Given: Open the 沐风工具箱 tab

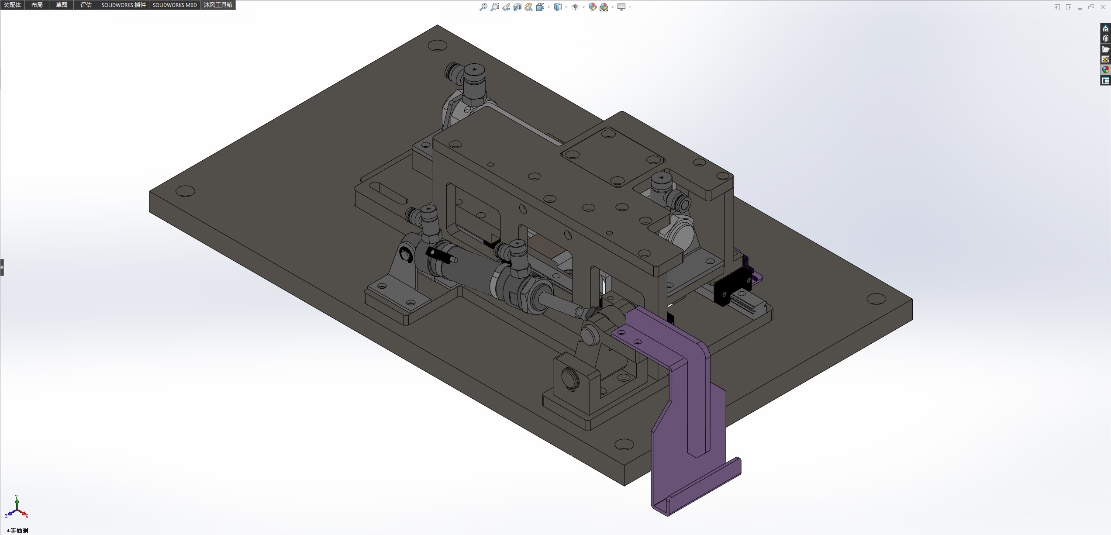Looking at the screenshot, I should [218, 5].
